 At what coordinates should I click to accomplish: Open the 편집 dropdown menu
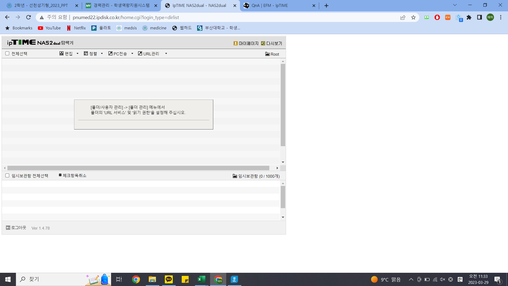click(78, 54)
